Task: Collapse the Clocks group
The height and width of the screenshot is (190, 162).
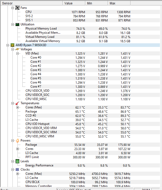Action: pyautogui.click(x=12, y=170)
